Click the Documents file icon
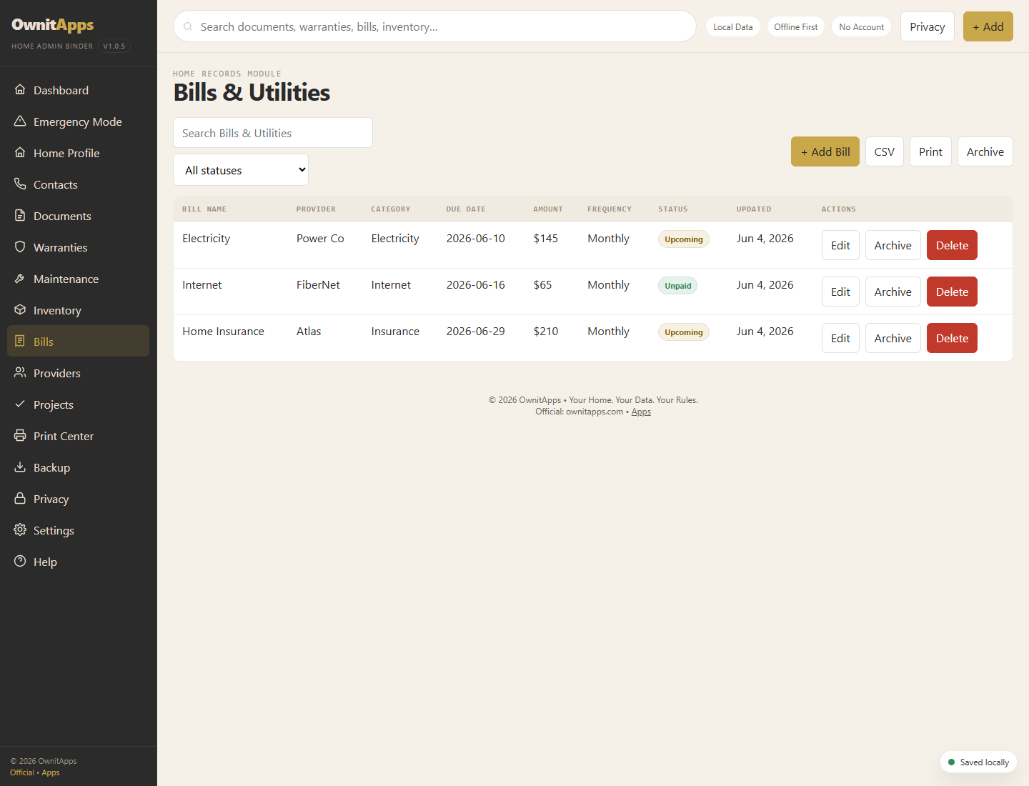Viewport: 1029px width, 786px height. [x=20, y=216]
